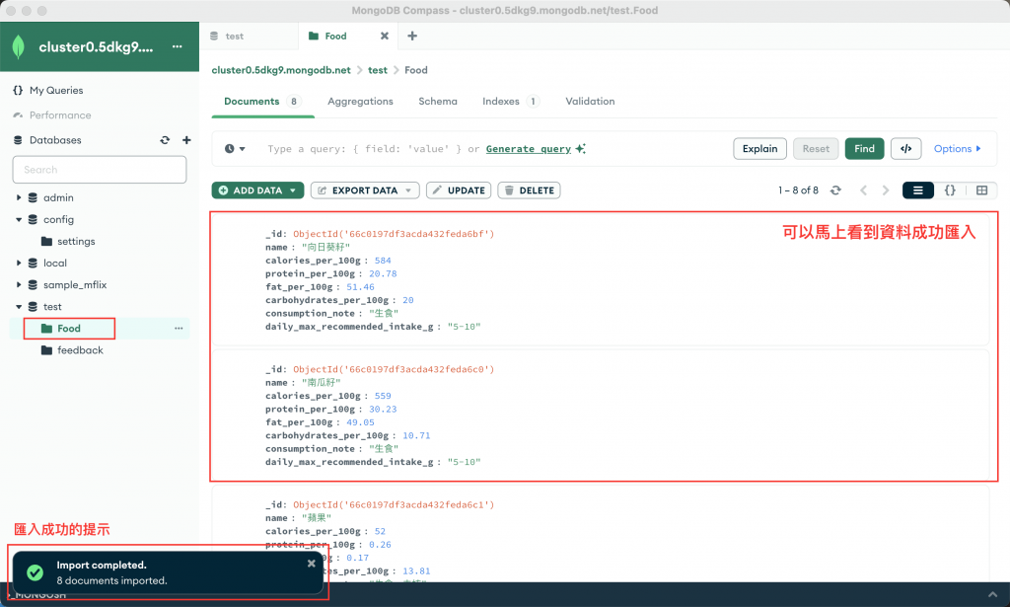Select the Food collection in sidebar
Screen dimensions: 1010x607
tap(68, 329)
